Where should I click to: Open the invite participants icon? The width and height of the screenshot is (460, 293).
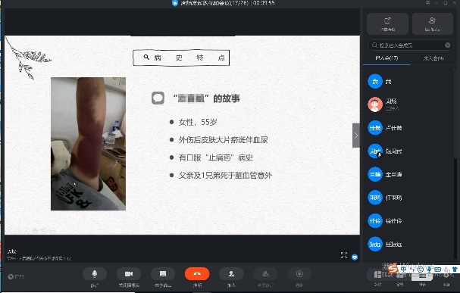[231, 274]
